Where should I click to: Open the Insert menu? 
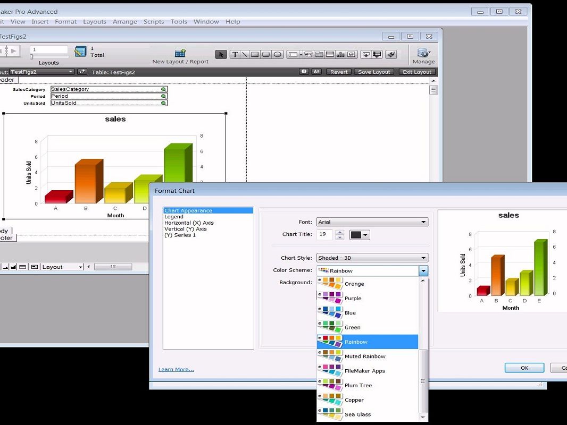(x=40, y=22)
